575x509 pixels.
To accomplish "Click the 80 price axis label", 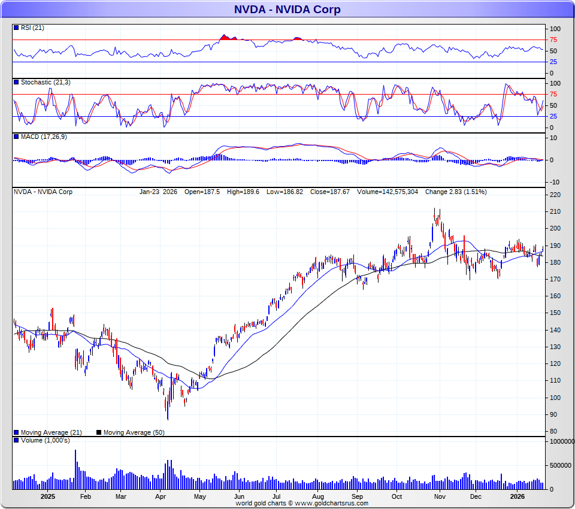I will [x=553, y=431].
